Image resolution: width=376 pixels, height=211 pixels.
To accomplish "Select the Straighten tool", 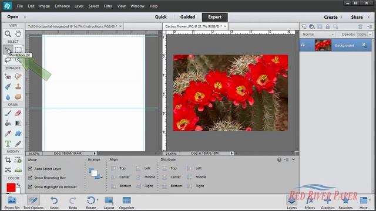I will pos(18,170).
